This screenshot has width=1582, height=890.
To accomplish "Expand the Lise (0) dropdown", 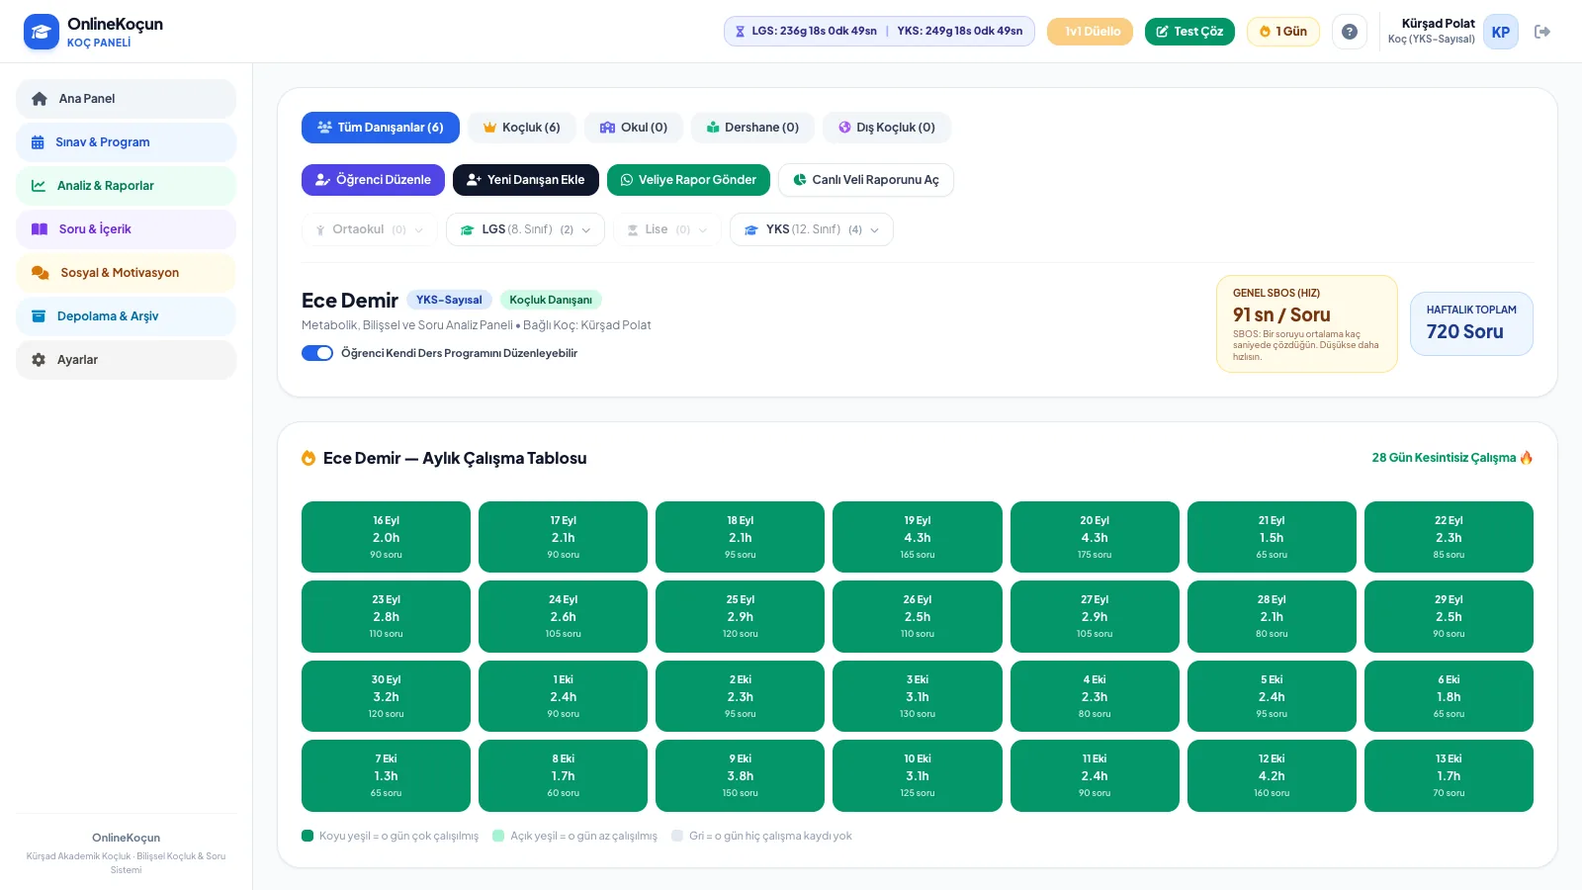I will (x=667, y=229).
